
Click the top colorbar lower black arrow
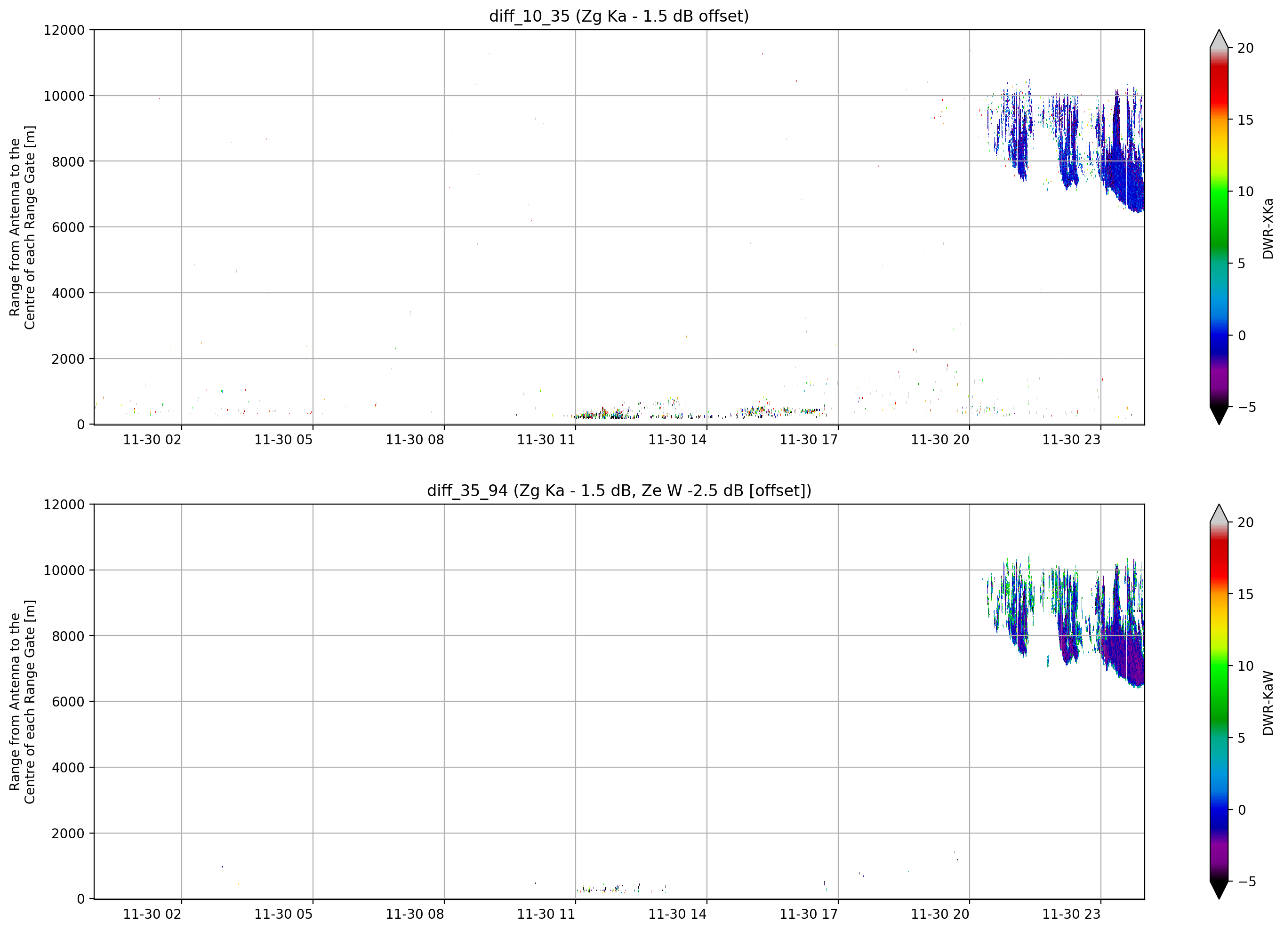tap(1219, 416)
